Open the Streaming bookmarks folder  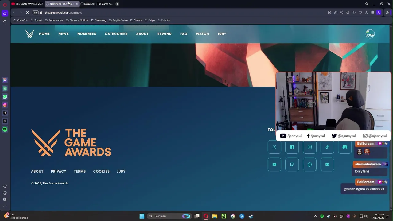99,20
